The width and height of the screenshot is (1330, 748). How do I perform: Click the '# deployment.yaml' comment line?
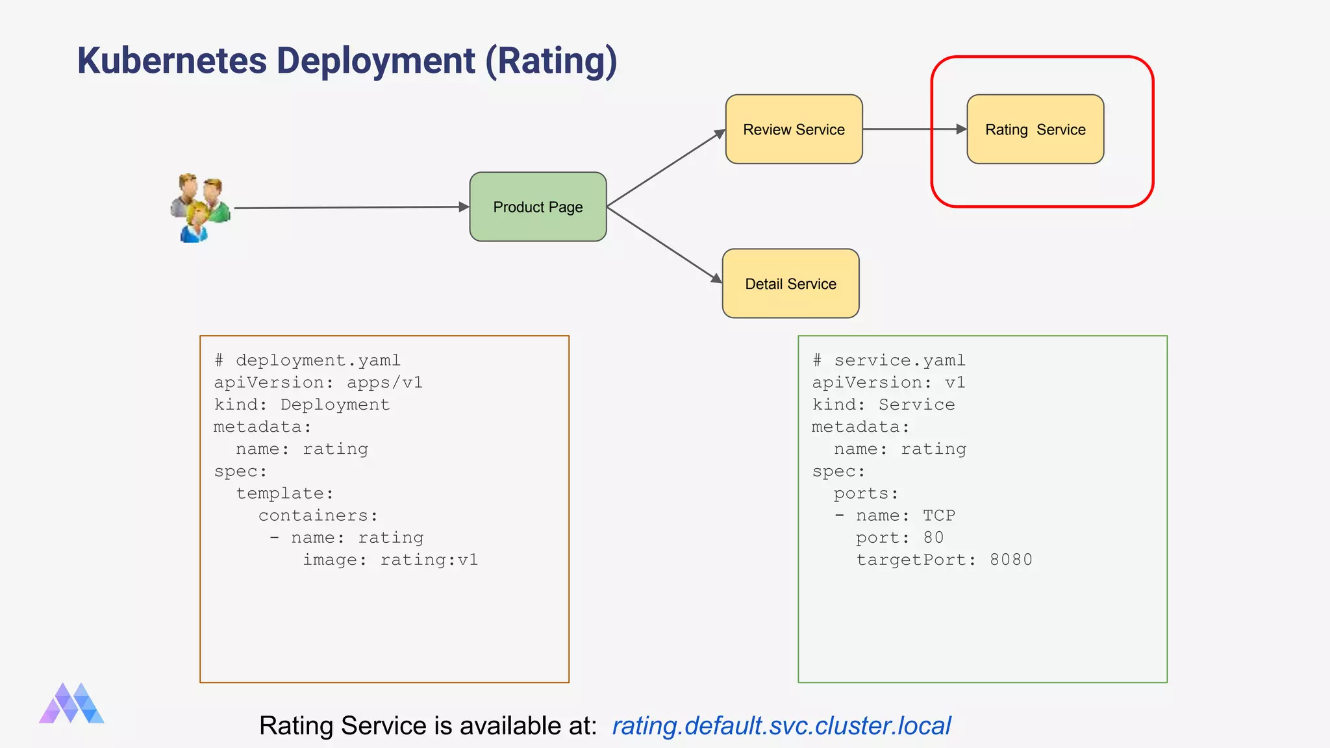point(307,360)
